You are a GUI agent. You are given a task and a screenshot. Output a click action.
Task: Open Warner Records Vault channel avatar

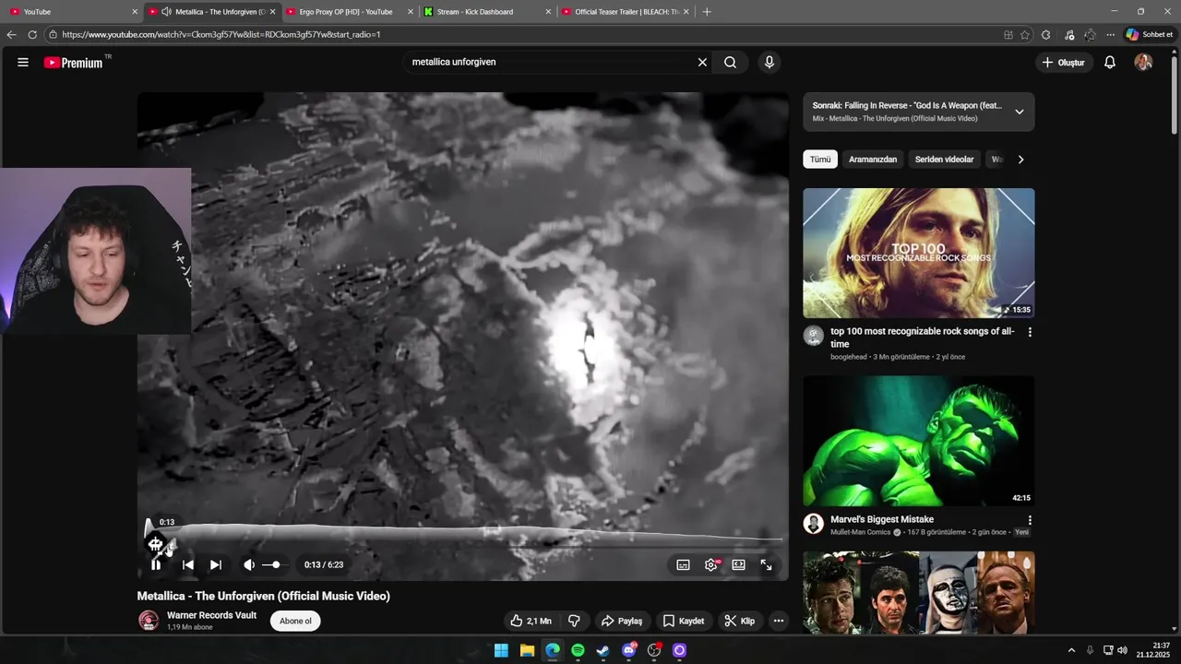pyautogui.click(x=149, y=621)
